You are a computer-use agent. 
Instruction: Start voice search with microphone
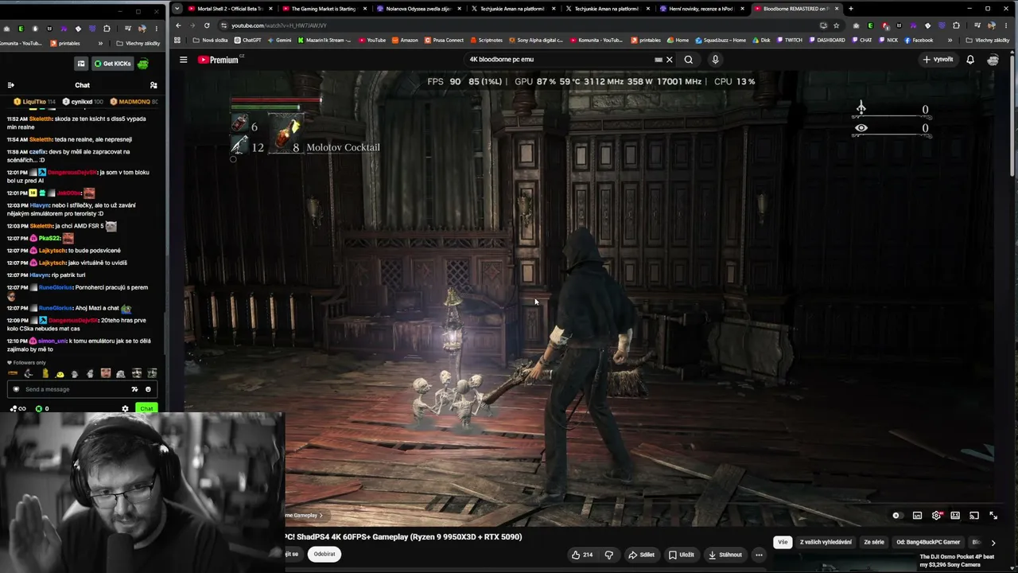point(715,60)
